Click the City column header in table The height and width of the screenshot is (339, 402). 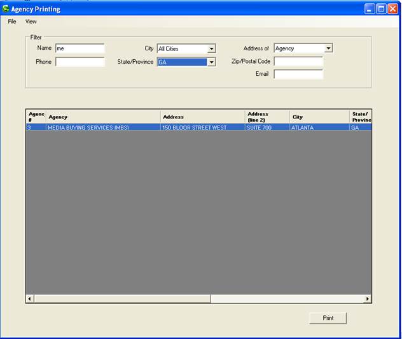tap(319, 117)
